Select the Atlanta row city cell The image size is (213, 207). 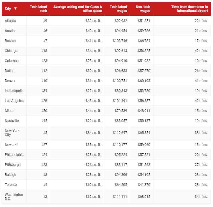[14, 21]
